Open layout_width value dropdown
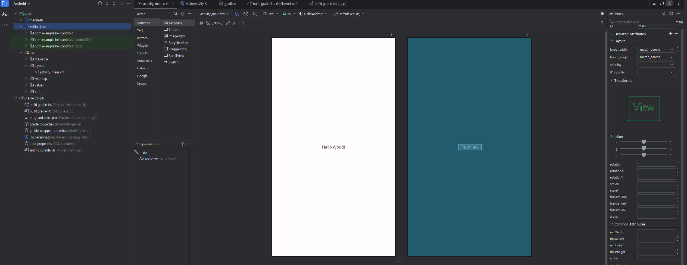 [672, 49]
